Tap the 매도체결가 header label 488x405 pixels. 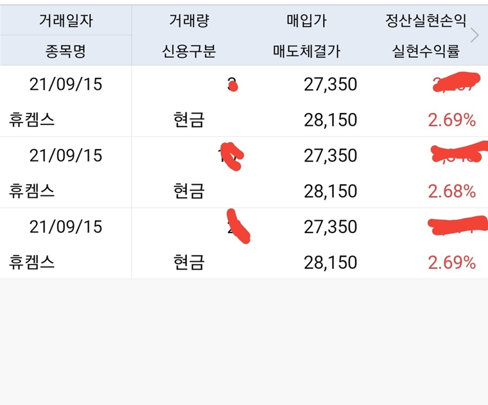tap(306, 51)
